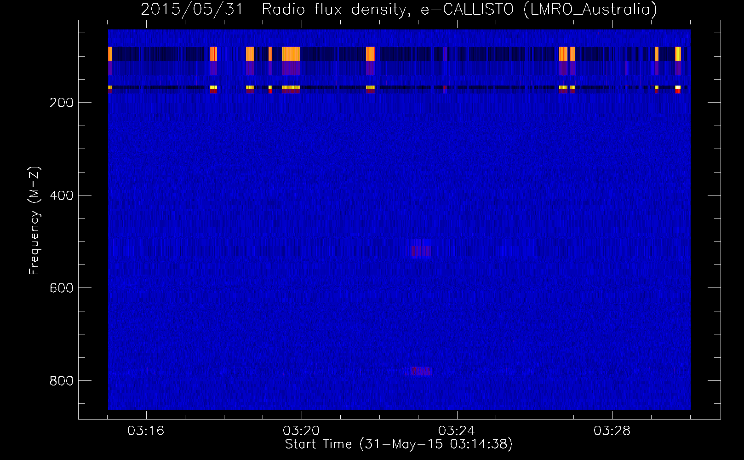The width and height of the screenshot is (744, 460).
Task: Click the 03:16 time tick label
Action: point(146,431)
